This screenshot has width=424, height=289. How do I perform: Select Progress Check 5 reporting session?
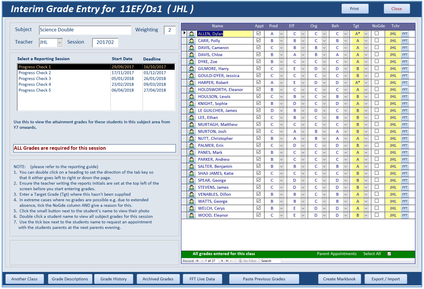click(x=96, y=90)
